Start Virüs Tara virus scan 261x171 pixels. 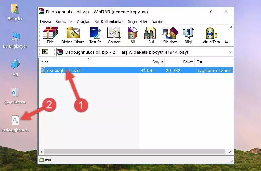(x=211, y=35)
